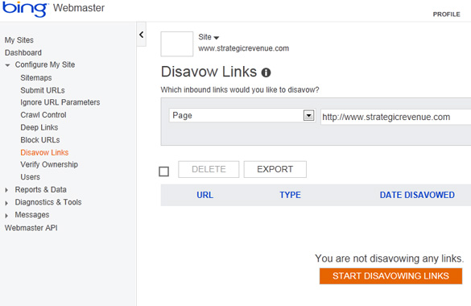Screen dimensions: 471x306
Task: Open Deep Links page
Action: tap(39, 127)
